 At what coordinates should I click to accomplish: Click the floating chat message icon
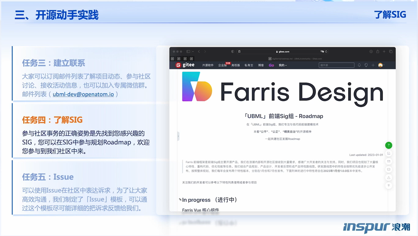click(x=389, y=169)
